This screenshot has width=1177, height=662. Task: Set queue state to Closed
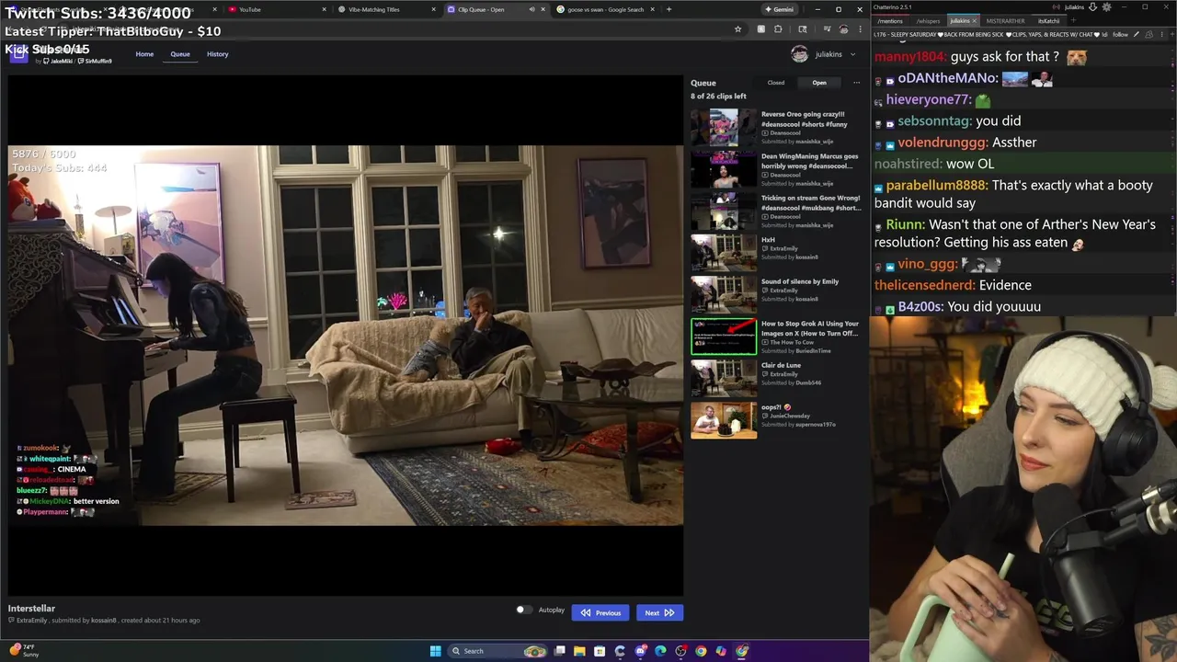pos(776,83)
